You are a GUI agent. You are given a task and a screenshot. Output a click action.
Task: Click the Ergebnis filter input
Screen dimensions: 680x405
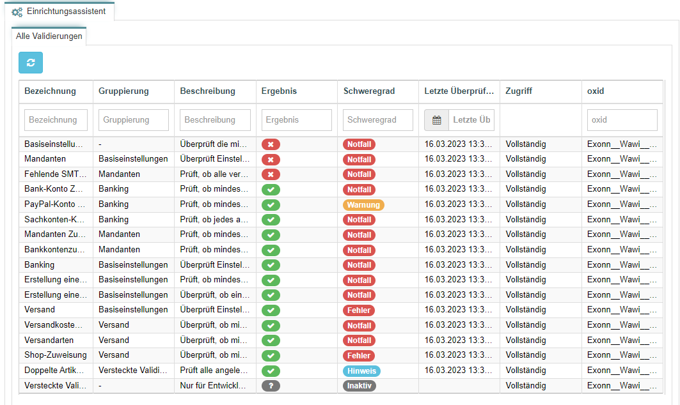click(297, 120)
